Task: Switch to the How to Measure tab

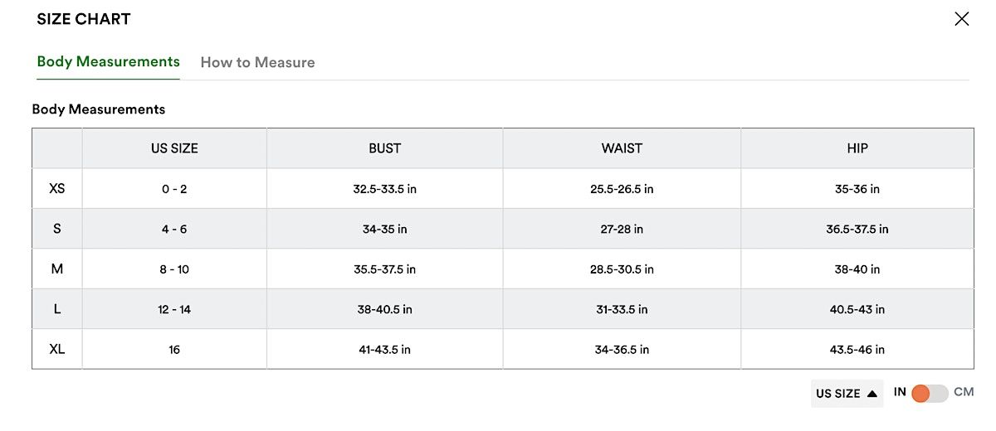Action: point(257,62)
